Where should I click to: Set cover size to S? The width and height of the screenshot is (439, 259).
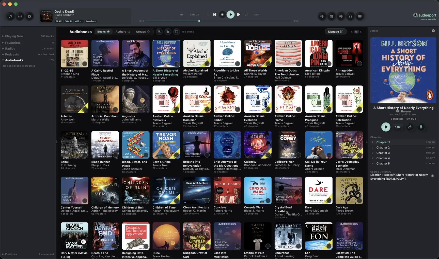pos(352,32)
